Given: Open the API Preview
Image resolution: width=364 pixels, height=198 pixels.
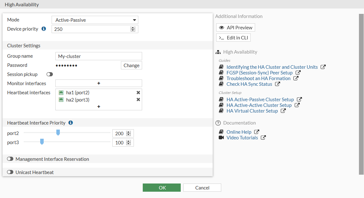Looking at the screenshot, I should coord(235,28).
